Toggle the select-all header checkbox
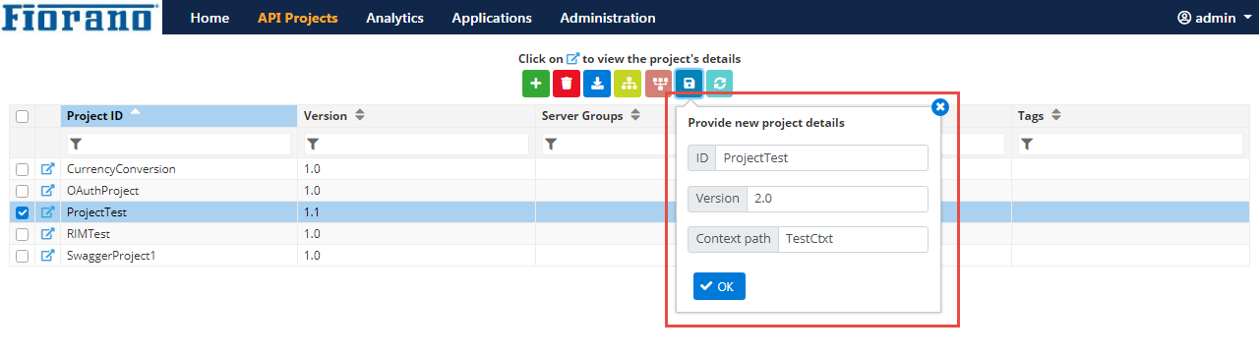Screen dimensions: 1259x358 click(x=22, y=116)
